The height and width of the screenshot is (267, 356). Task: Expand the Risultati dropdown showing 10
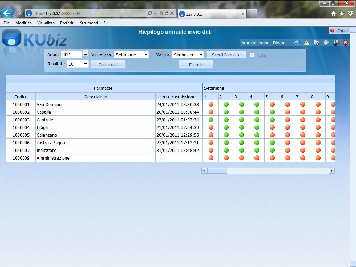pos(78,64)
